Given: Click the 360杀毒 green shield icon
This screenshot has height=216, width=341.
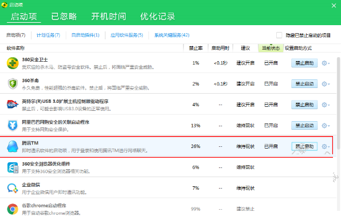Looking at the screenshot, I should click(x=13, y=84).
